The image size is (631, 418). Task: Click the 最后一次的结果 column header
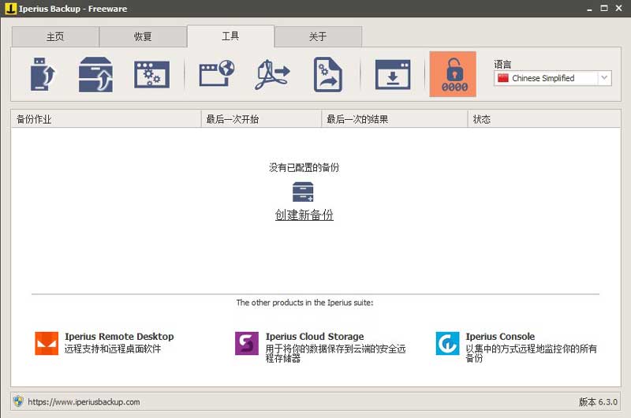[x=395, y=119]
